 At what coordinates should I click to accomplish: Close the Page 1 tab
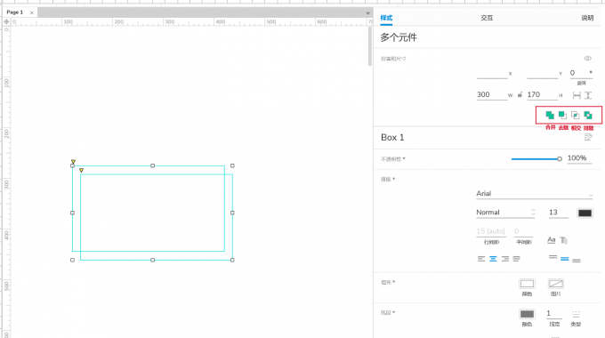(x=32, y=12)
